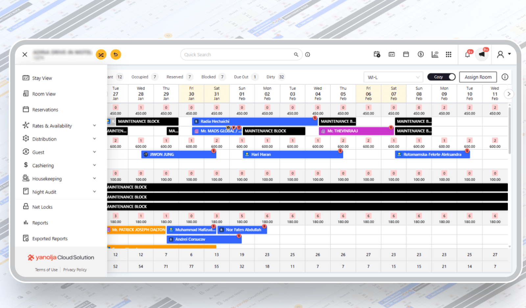Open the Privacy Policy link
This screenshot has height=308, width=526.
coord(75,270)
